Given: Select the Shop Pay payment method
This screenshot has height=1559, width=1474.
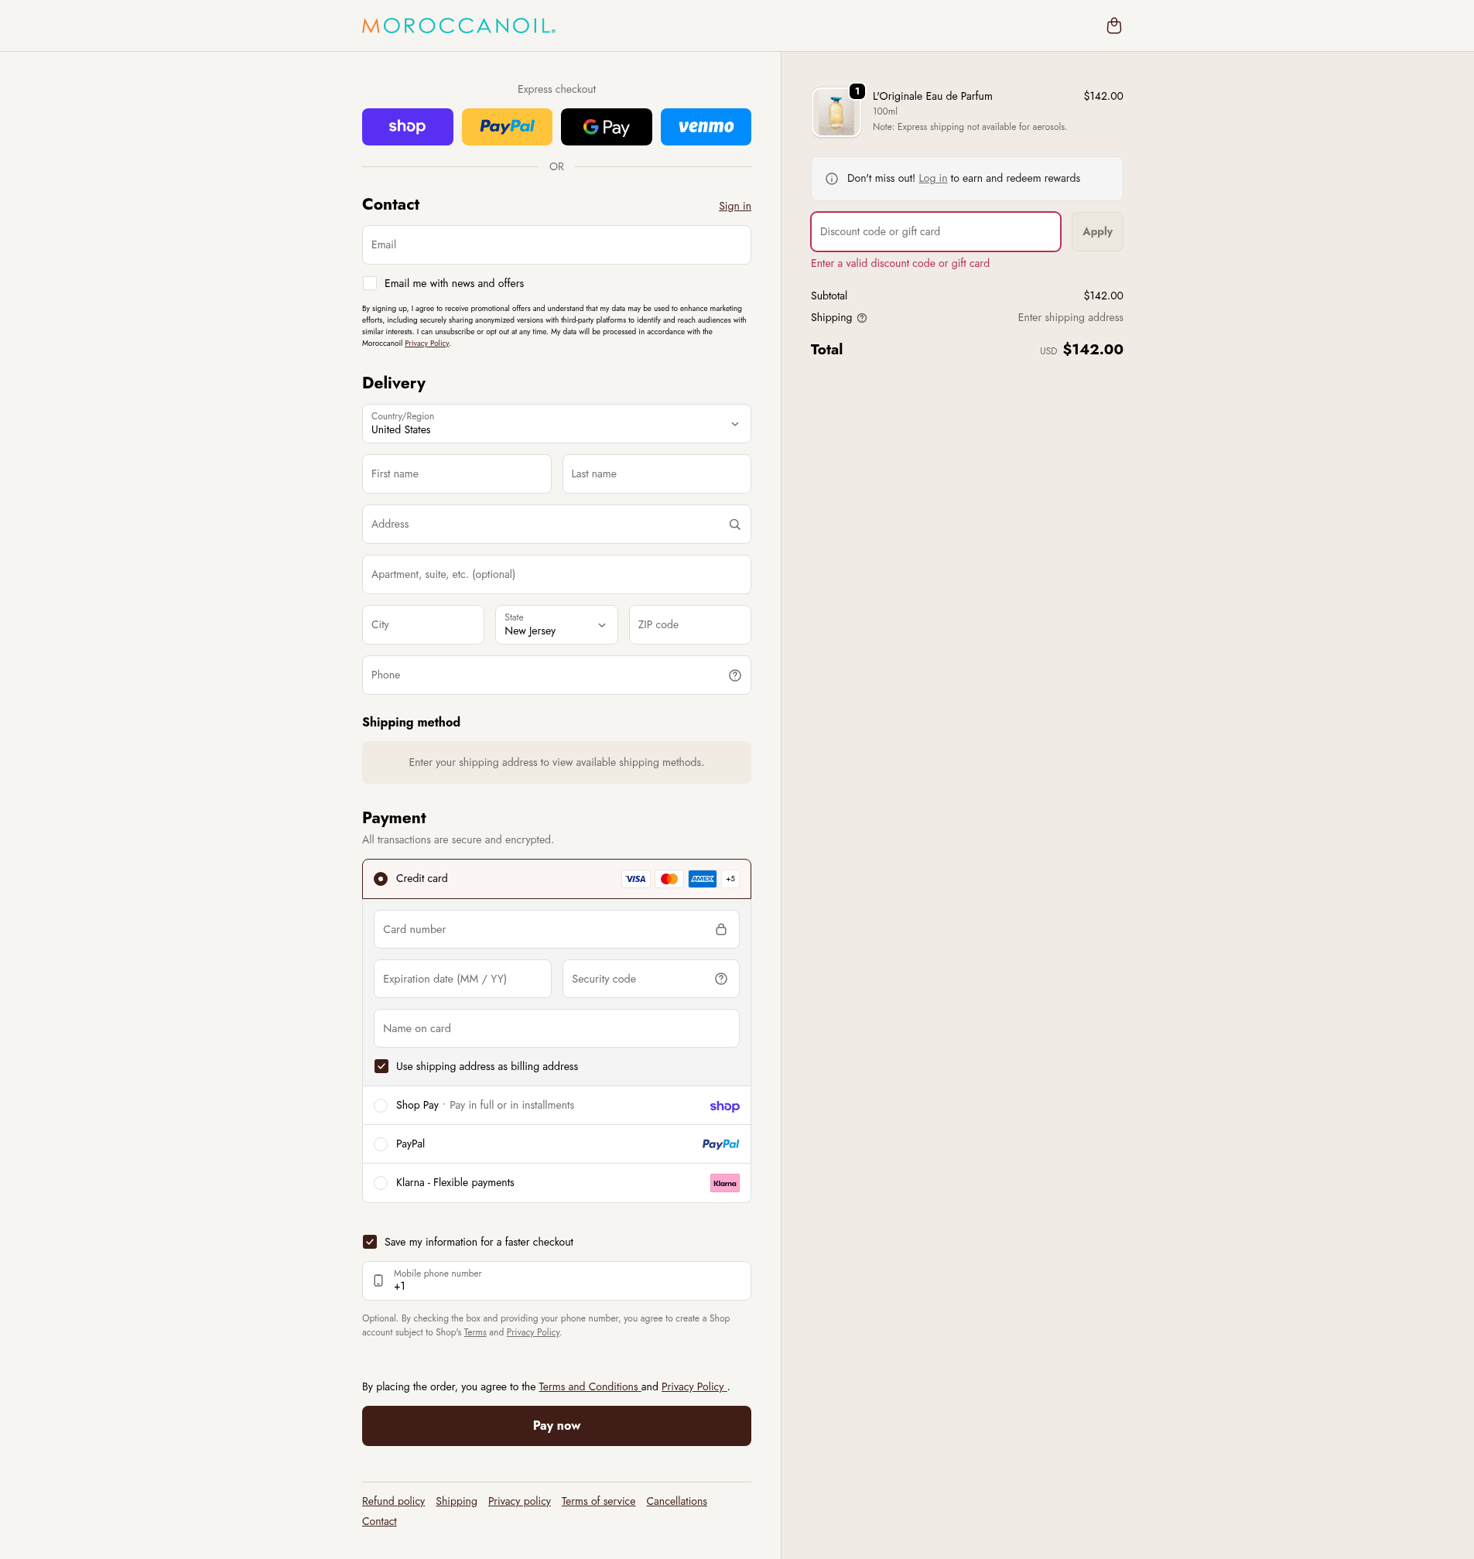Looking at the screenshot, I should click(x=381, y=1106).
